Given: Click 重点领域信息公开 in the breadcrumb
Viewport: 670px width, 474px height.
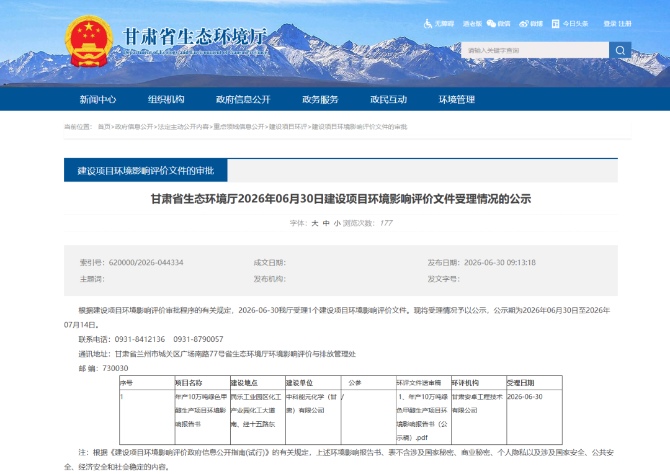Looking at the screenshot, I should pyautogui.click(x=239, y=127).
